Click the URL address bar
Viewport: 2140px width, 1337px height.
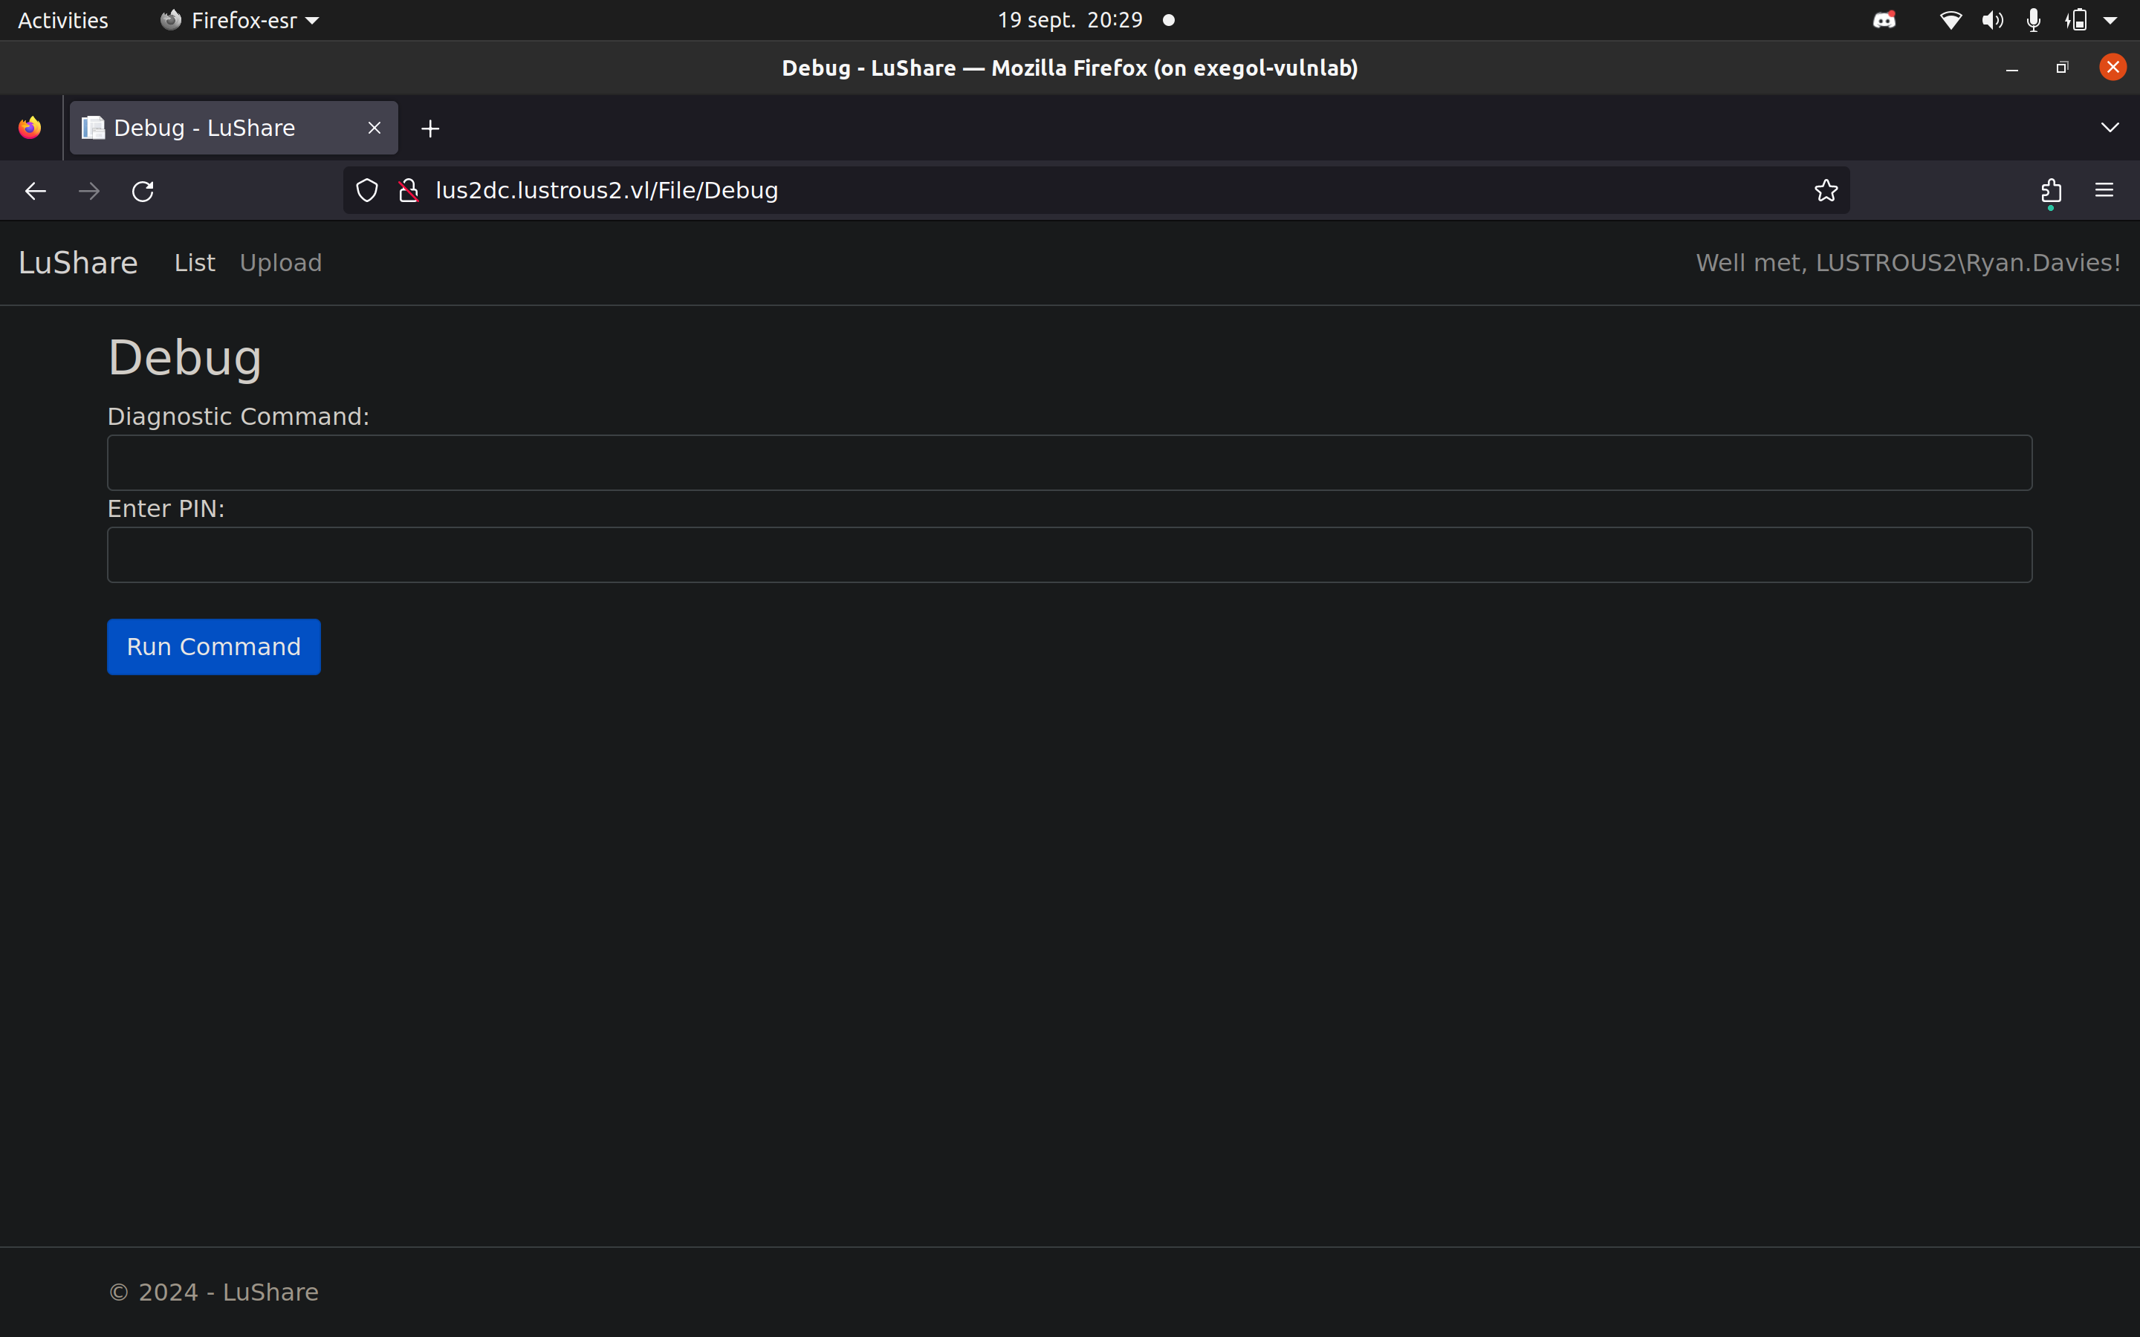pos(1097,190)
